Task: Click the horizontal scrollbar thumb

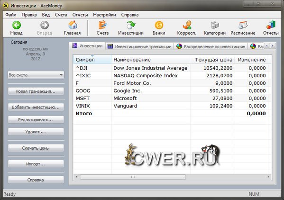Action: [133, 177]
